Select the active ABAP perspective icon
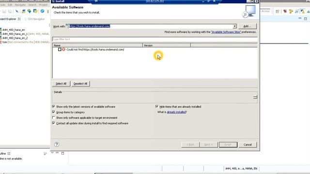This screenshot has width=310, height=174. (x=302, y=12)
